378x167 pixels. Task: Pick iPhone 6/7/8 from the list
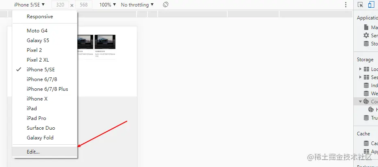(45, 79)
